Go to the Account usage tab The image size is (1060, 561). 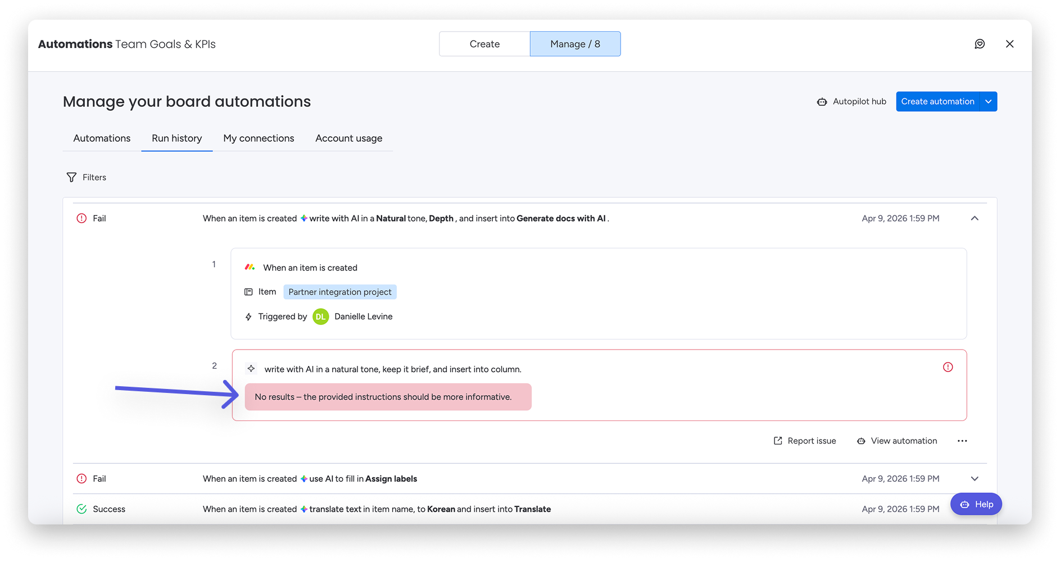(x=348, y=138)
